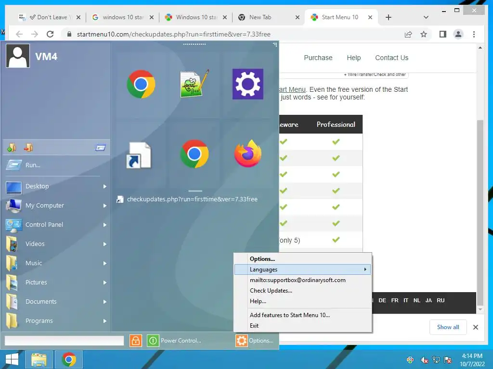Click the orange Options gear icon
The image size is (493, 369).
[x=242, y=341]
